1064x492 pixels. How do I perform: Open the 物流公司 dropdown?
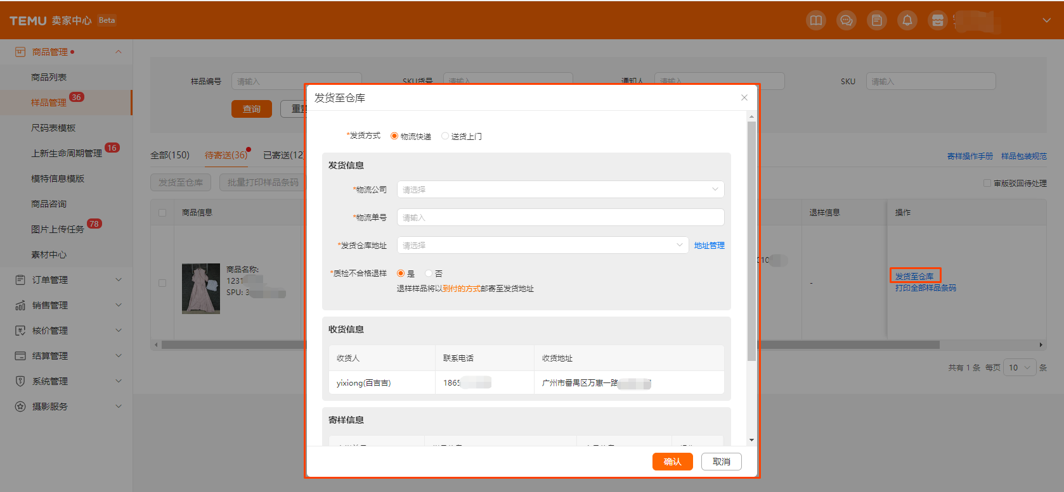click(x=561, y=189)
